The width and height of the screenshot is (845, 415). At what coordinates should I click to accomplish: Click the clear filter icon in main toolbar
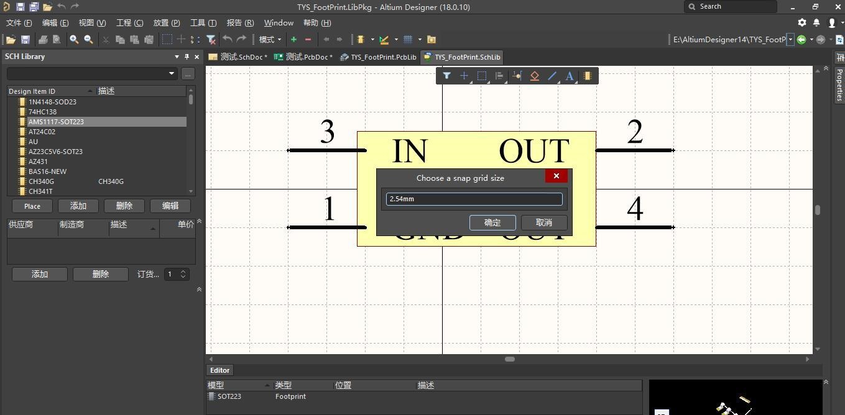click(211, 39)
